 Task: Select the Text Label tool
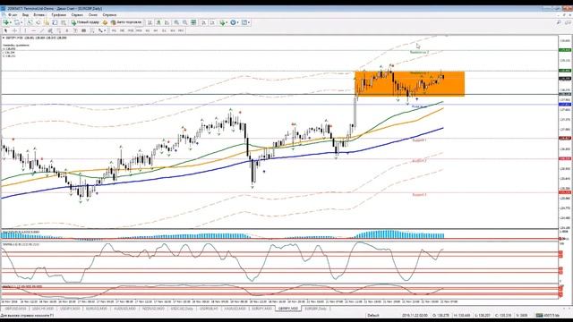tap(75, 30)
